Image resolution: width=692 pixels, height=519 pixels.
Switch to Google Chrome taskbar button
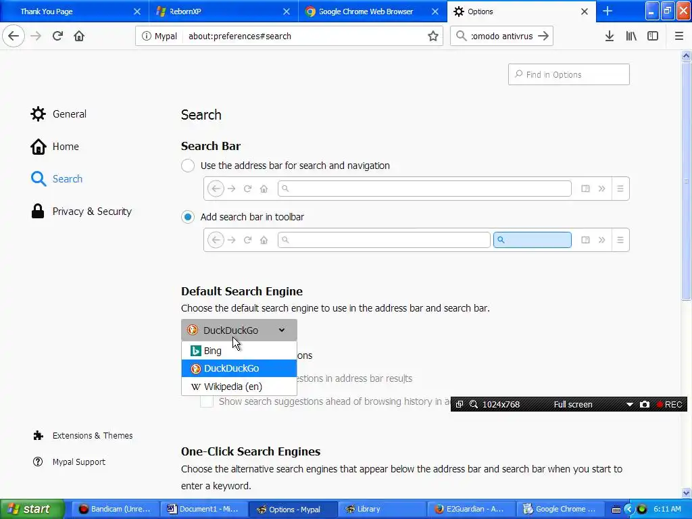click(x=560, y=509)
